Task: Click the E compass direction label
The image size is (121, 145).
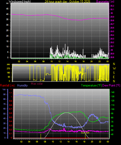Action: [114, 77]
